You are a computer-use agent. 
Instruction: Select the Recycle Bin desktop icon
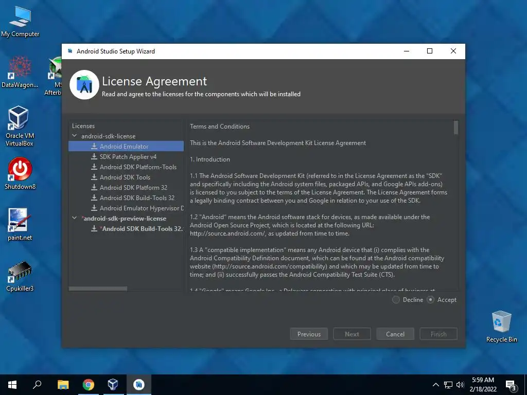coord(501,326)
